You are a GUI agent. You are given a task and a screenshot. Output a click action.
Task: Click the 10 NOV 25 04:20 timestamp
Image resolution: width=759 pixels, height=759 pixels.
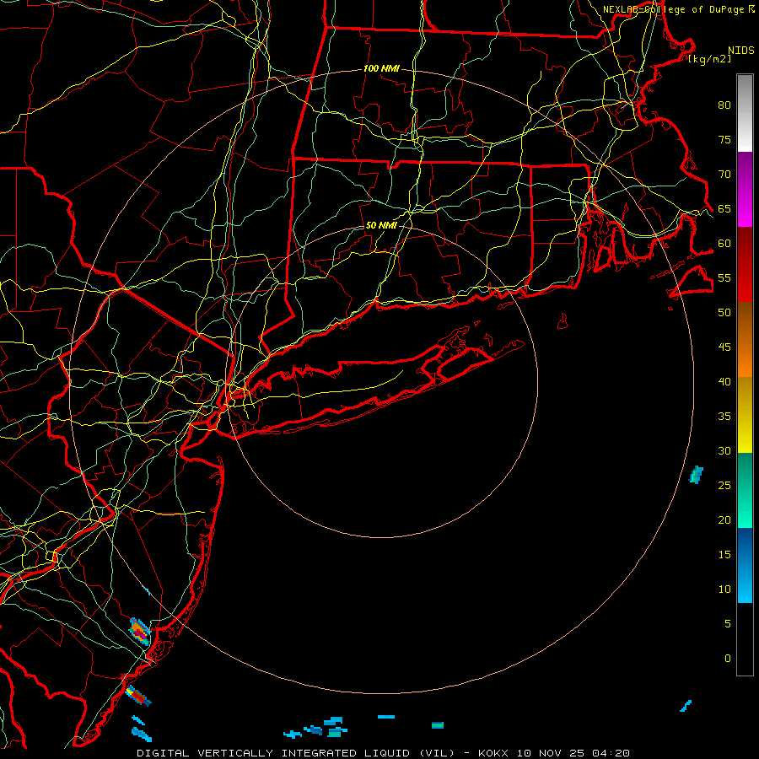[x=573, y=753]
